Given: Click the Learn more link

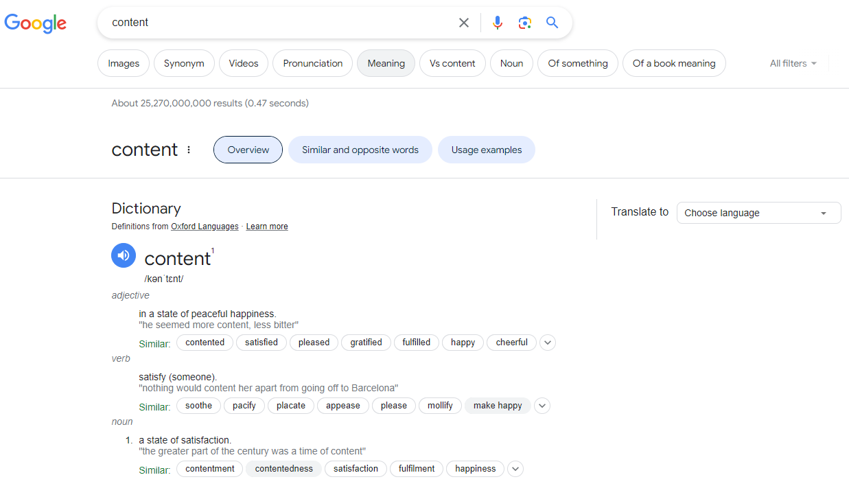Looking at the screenshot, I should [x=267, y=227].
